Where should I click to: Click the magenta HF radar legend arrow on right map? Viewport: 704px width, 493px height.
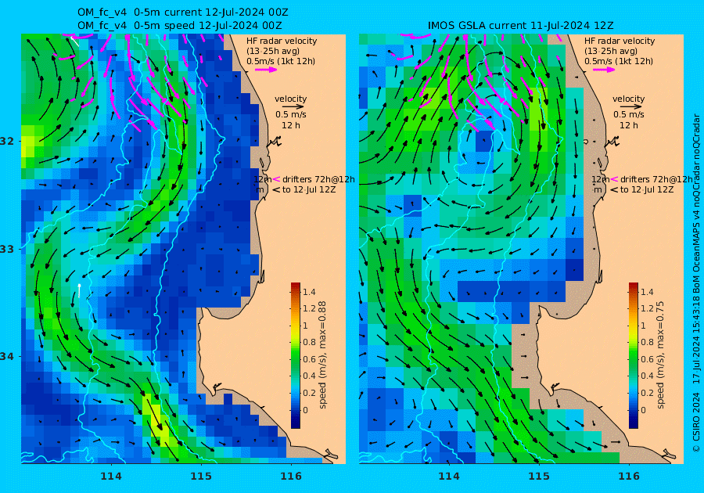(x=604, y=70)
